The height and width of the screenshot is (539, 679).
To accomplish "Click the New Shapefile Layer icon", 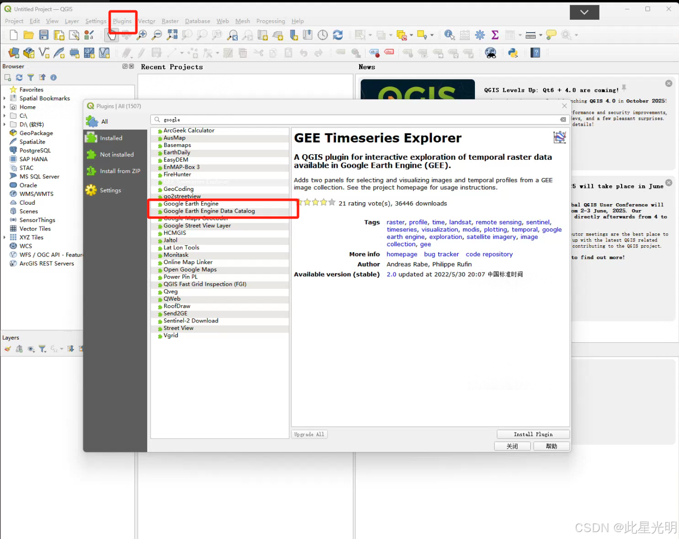I will pyautogui.click(x=44, y=53).
